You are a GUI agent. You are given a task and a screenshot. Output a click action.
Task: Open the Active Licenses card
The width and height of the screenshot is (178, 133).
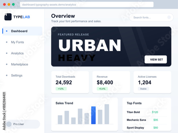click(x=152, y=82)
